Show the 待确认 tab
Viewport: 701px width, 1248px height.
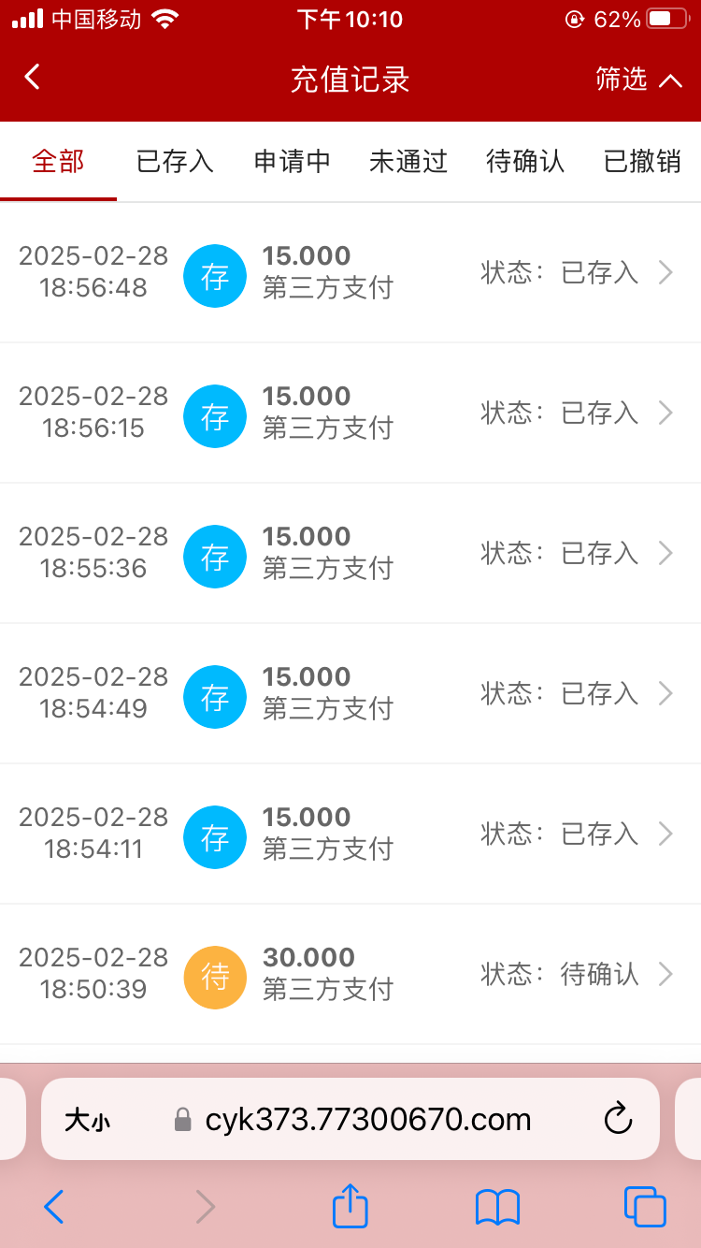click(x=525, y=162)
